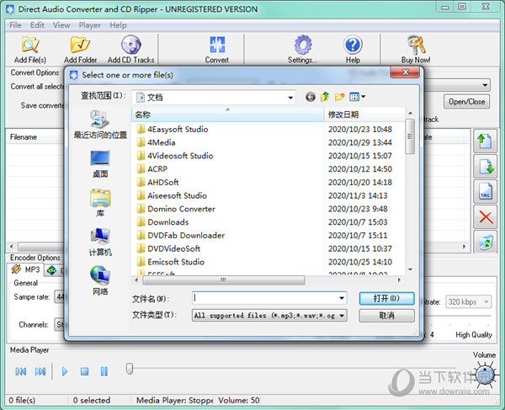Click previous track button in Media Player
The height and width of the screenshot is (410, 505).
pos(21,371)
